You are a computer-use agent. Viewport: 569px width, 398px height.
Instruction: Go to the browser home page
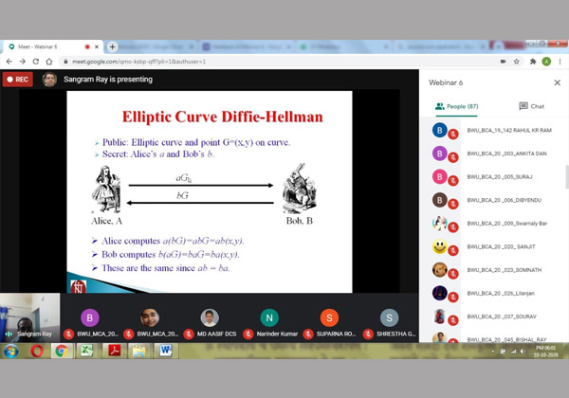click(x=49, y=62)
